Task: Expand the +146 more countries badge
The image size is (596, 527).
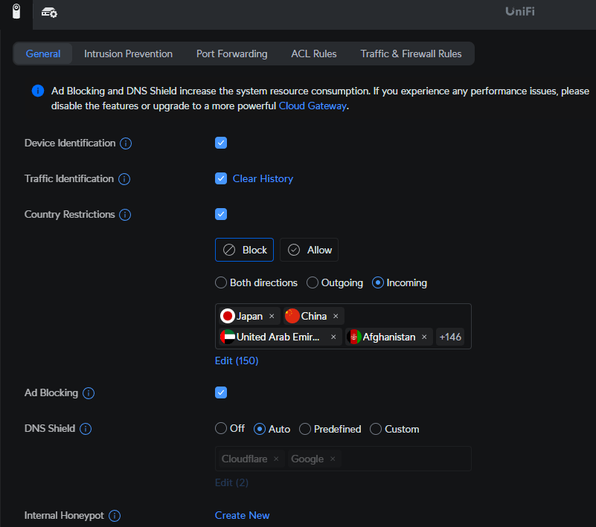Action: pos(450,337)
